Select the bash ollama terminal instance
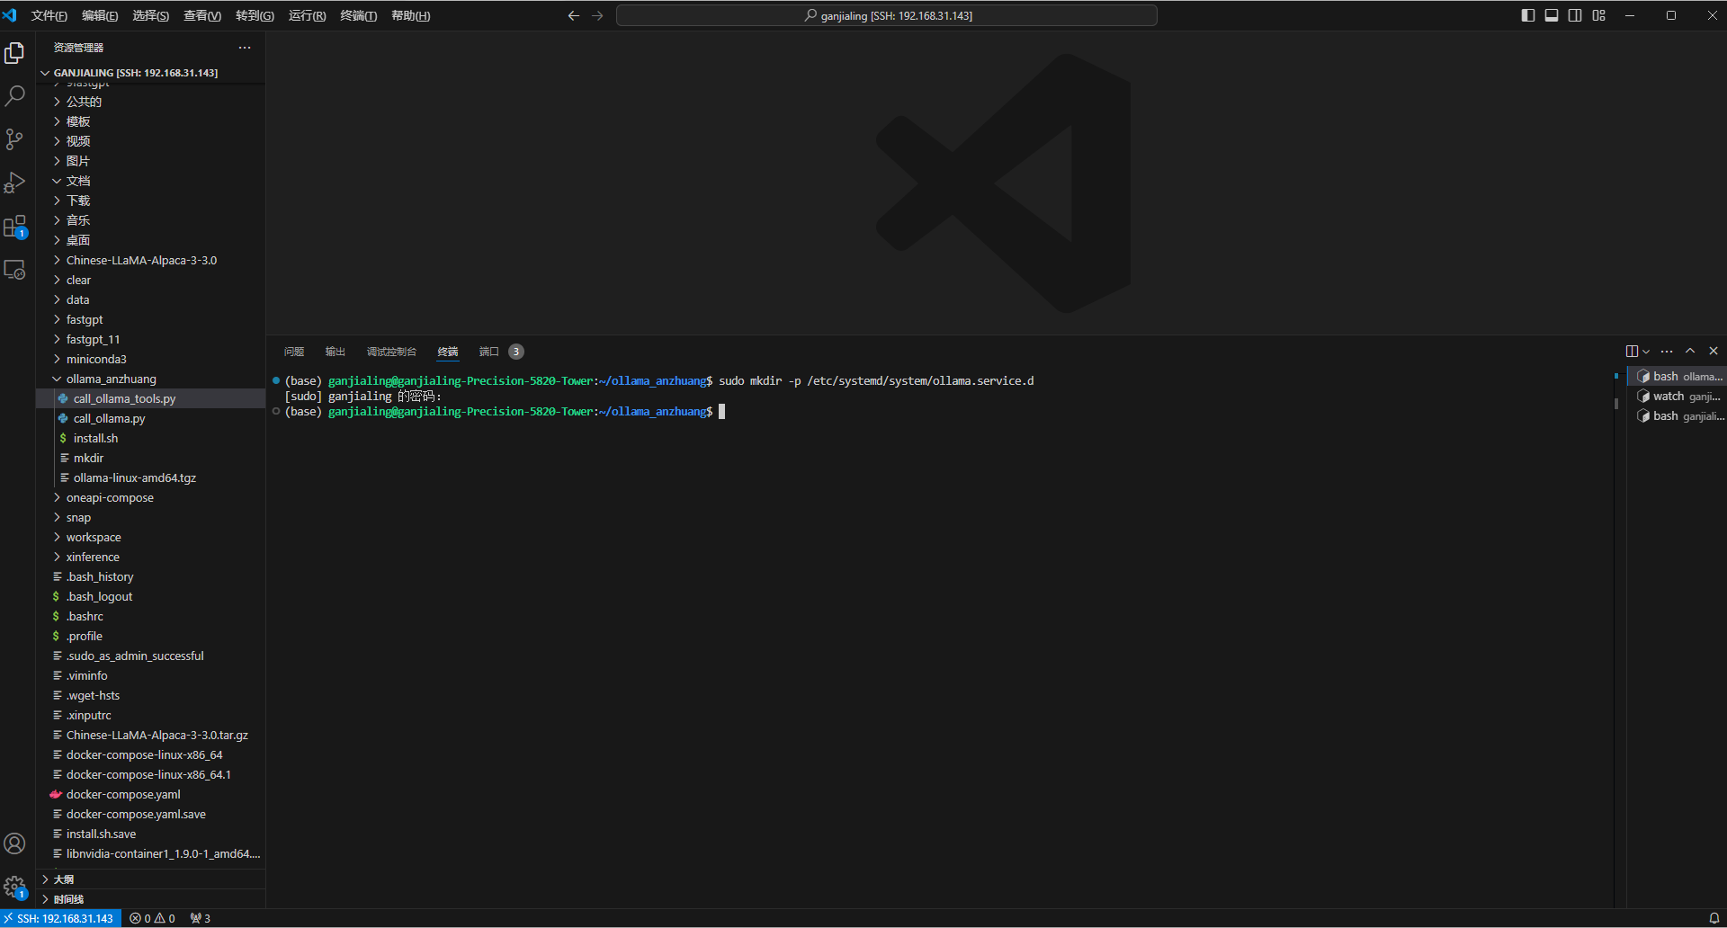This screenshot has height=928, width=1727. (x=1678, y=377)
